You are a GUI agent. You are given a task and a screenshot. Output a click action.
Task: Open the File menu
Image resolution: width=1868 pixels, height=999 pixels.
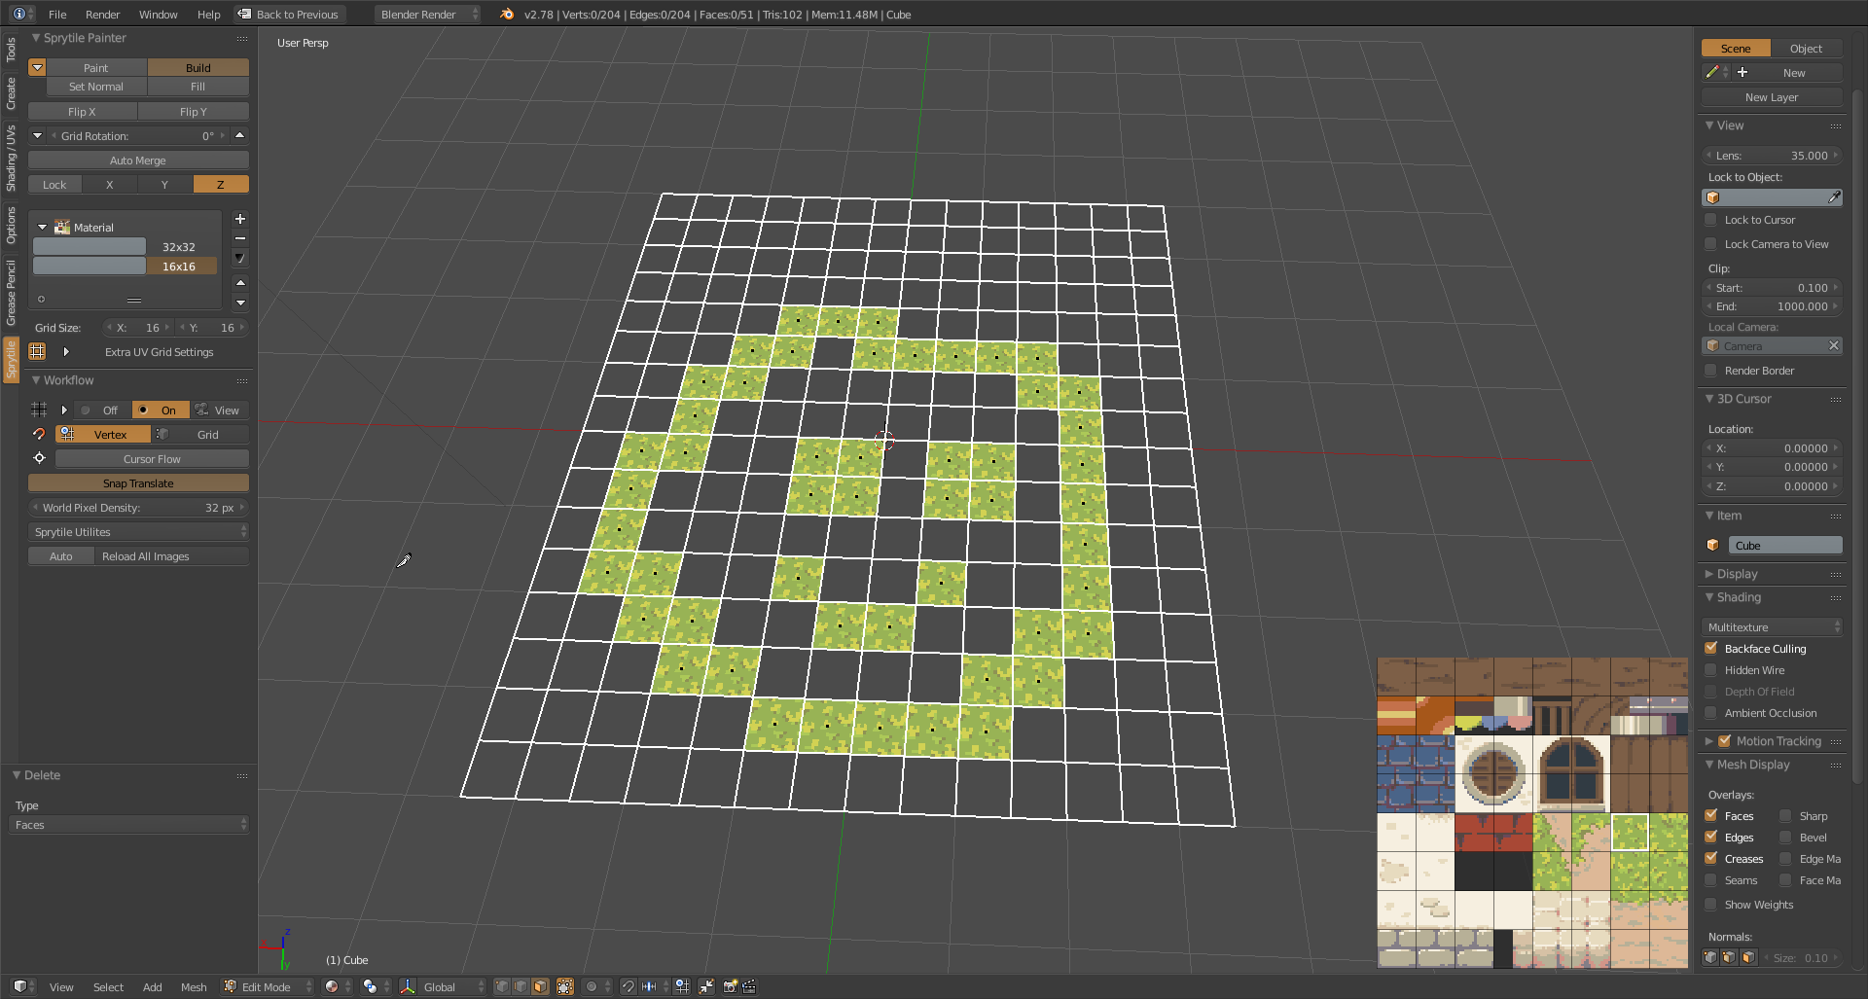tap(57, 14)
